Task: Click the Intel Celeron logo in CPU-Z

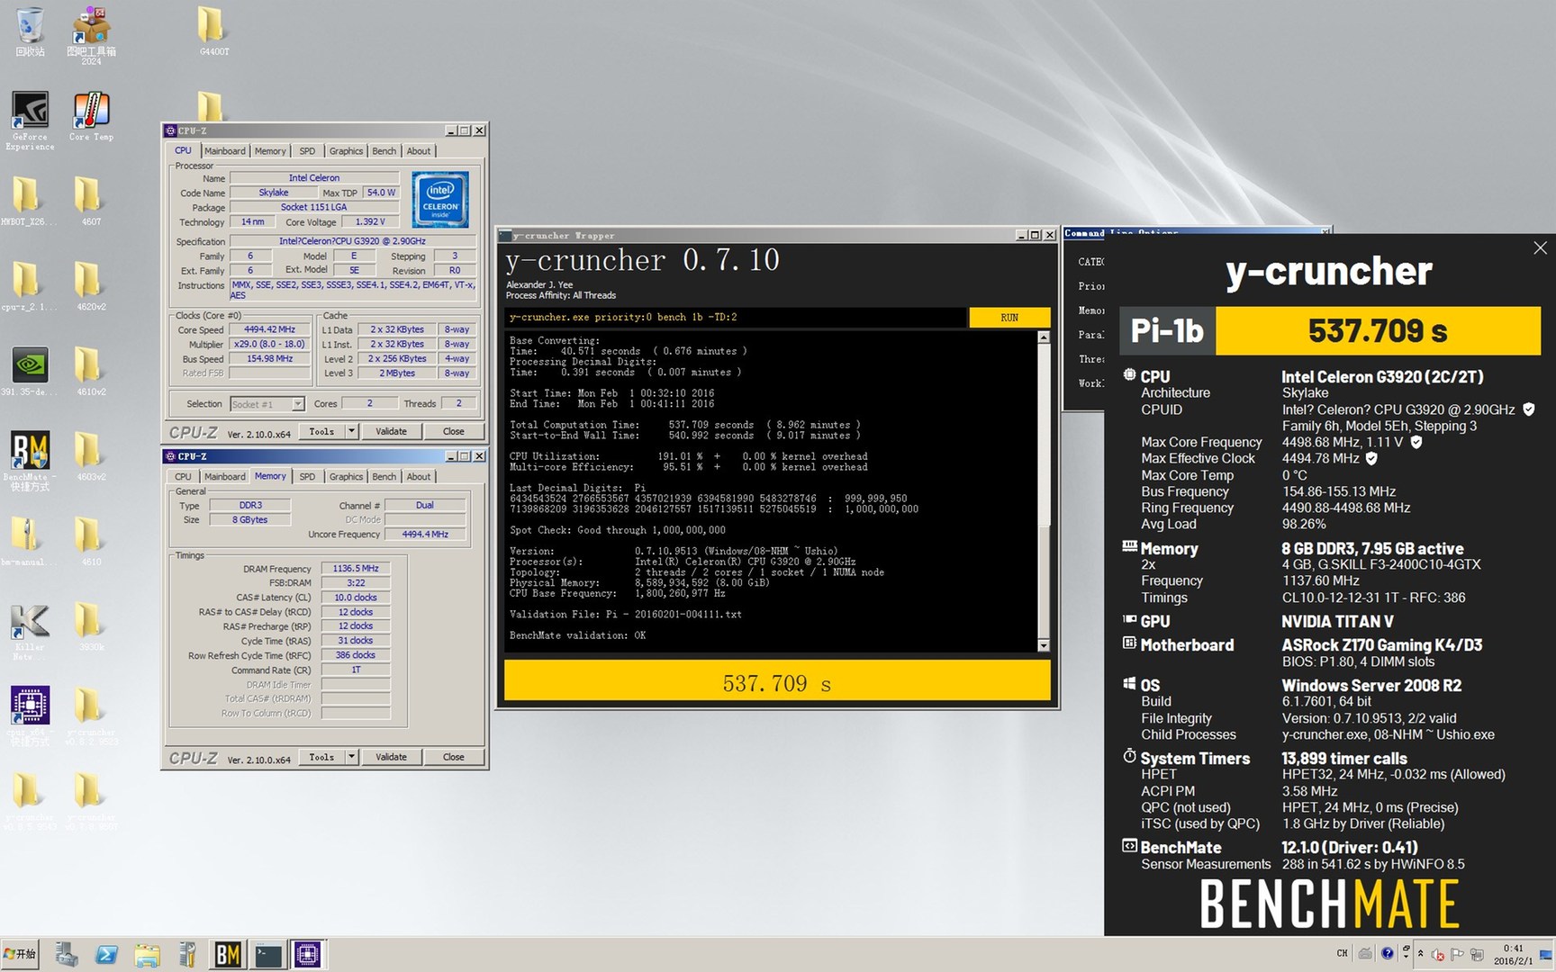Action: click(x=440, y=200)
